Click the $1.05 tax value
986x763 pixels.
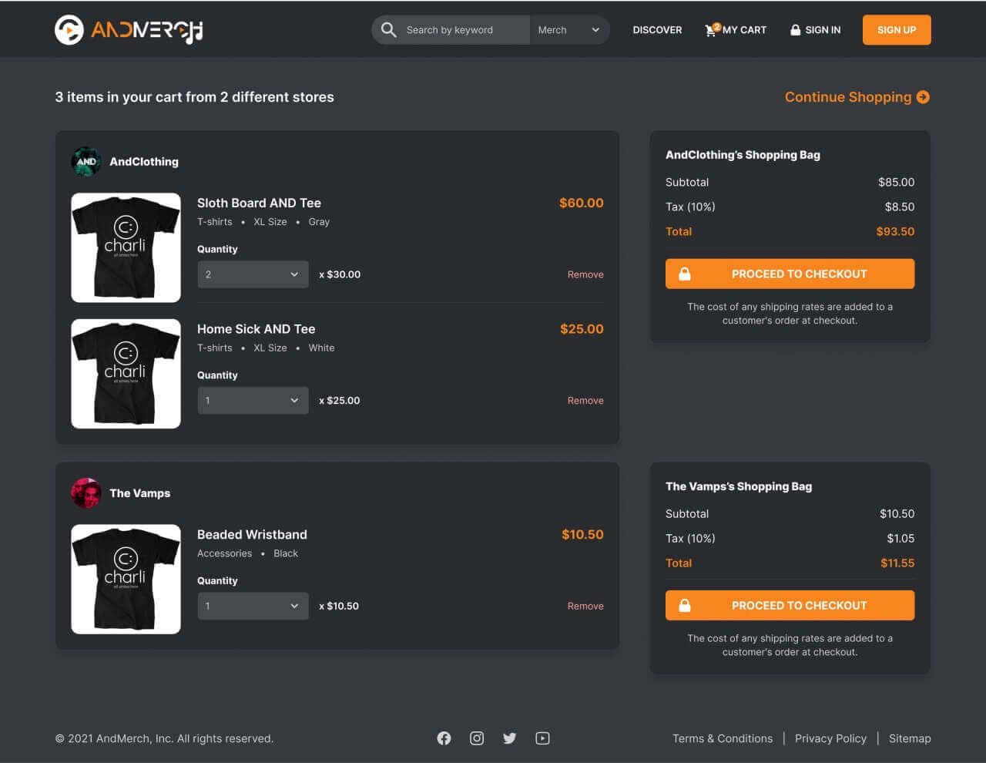(900, 539)
